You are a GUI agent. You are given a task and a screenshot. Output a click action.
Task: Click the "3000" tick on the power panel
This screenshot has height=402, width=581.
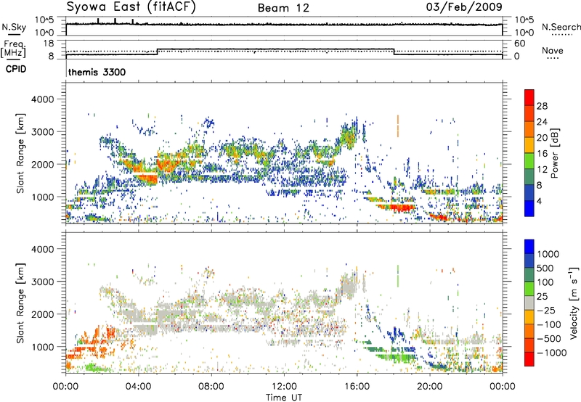point(42,132)
